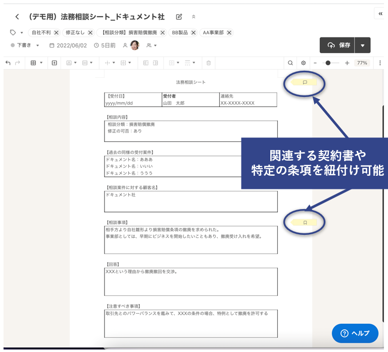Click the zoom slider handle
Viewport: 388px width, 352px height.
click(328, 63)
